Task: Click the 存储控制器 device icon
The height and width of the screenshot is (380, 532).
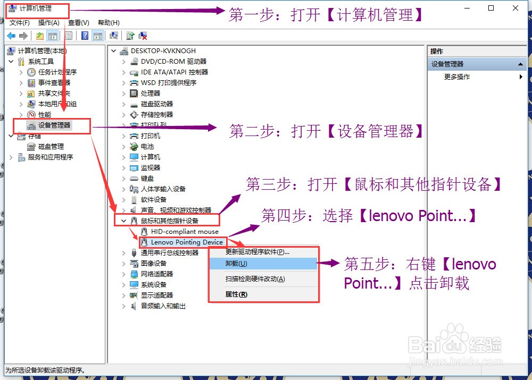Action: point(134,115)
